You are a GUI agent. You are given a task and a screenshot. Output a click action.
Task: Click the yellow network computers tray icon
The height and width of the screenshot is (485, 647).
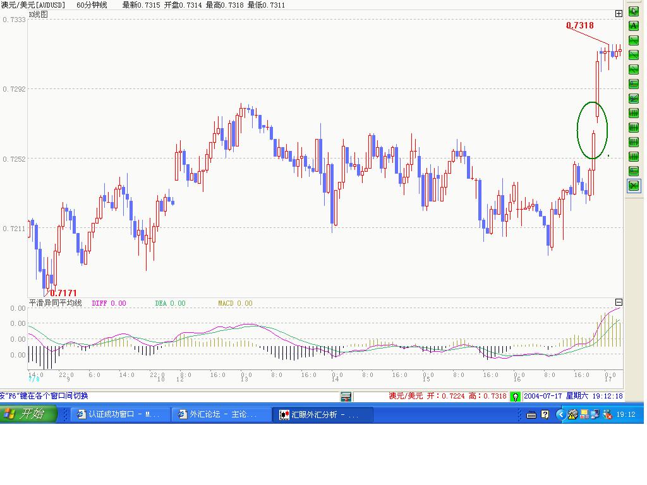[x=584, y=414]
